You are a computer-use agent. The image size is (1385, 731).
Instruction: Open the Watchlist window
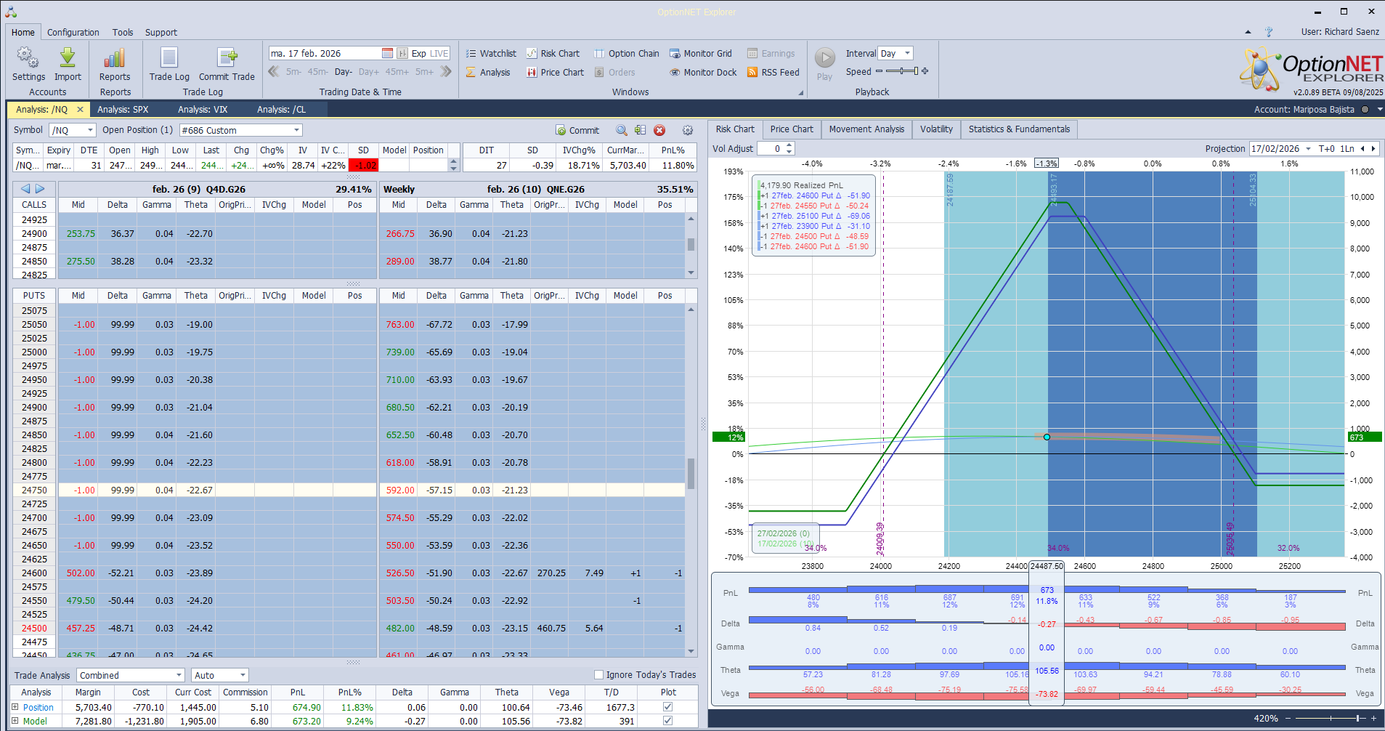pos(491,53)
